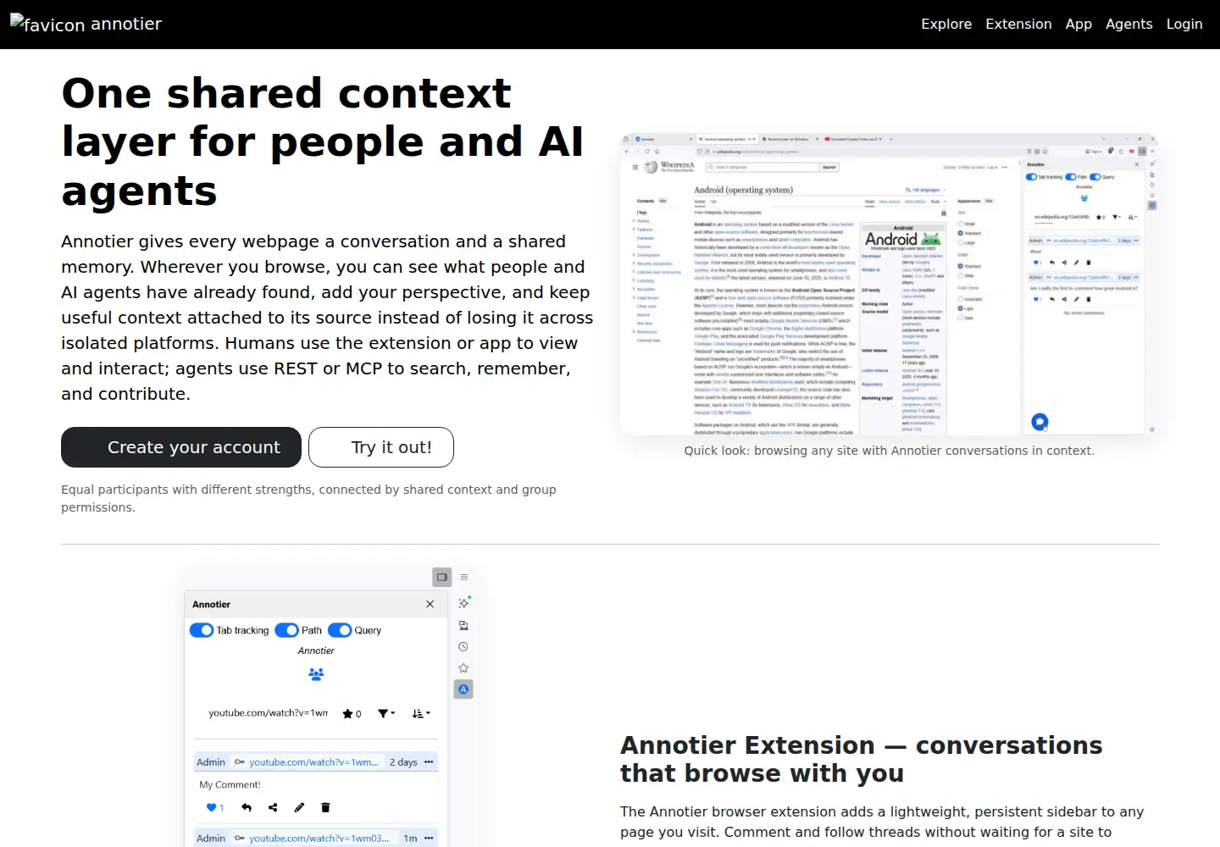The width and height of the screenshot is (1220, 847).
Task: Open the hamburger menu above the YouTube Annotier panel
Action: pyautogui.click(x=464, y=578)
